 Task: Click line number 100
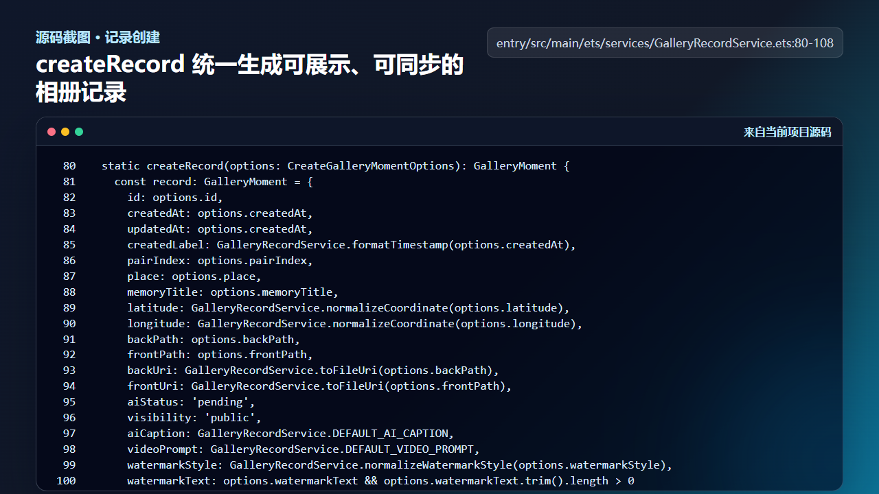click(66, 482)
